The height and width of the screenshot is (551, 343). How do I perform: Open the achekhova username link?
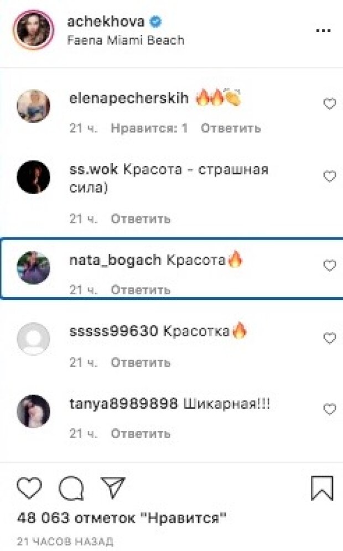(106, 22)
